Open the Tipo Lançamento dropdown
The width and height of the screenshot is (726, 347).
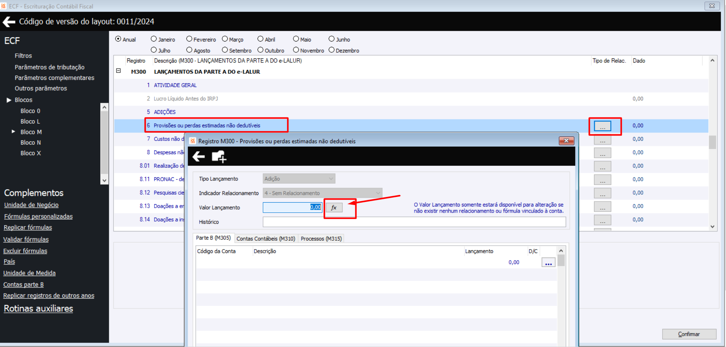[299, 179]
